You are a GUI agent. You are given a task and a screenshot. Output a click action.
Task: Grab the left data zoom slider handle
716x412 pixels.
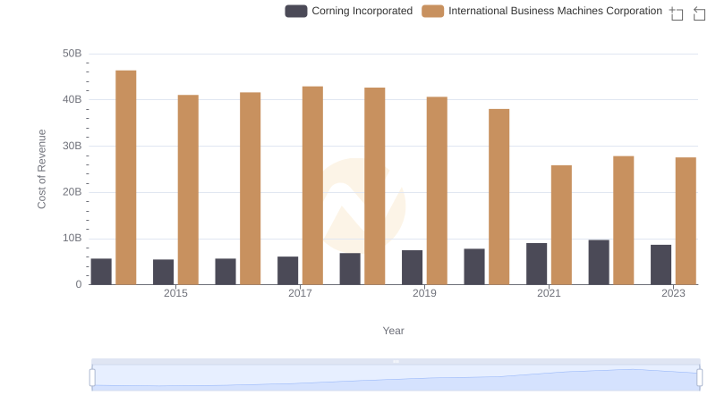pos(92,377)
